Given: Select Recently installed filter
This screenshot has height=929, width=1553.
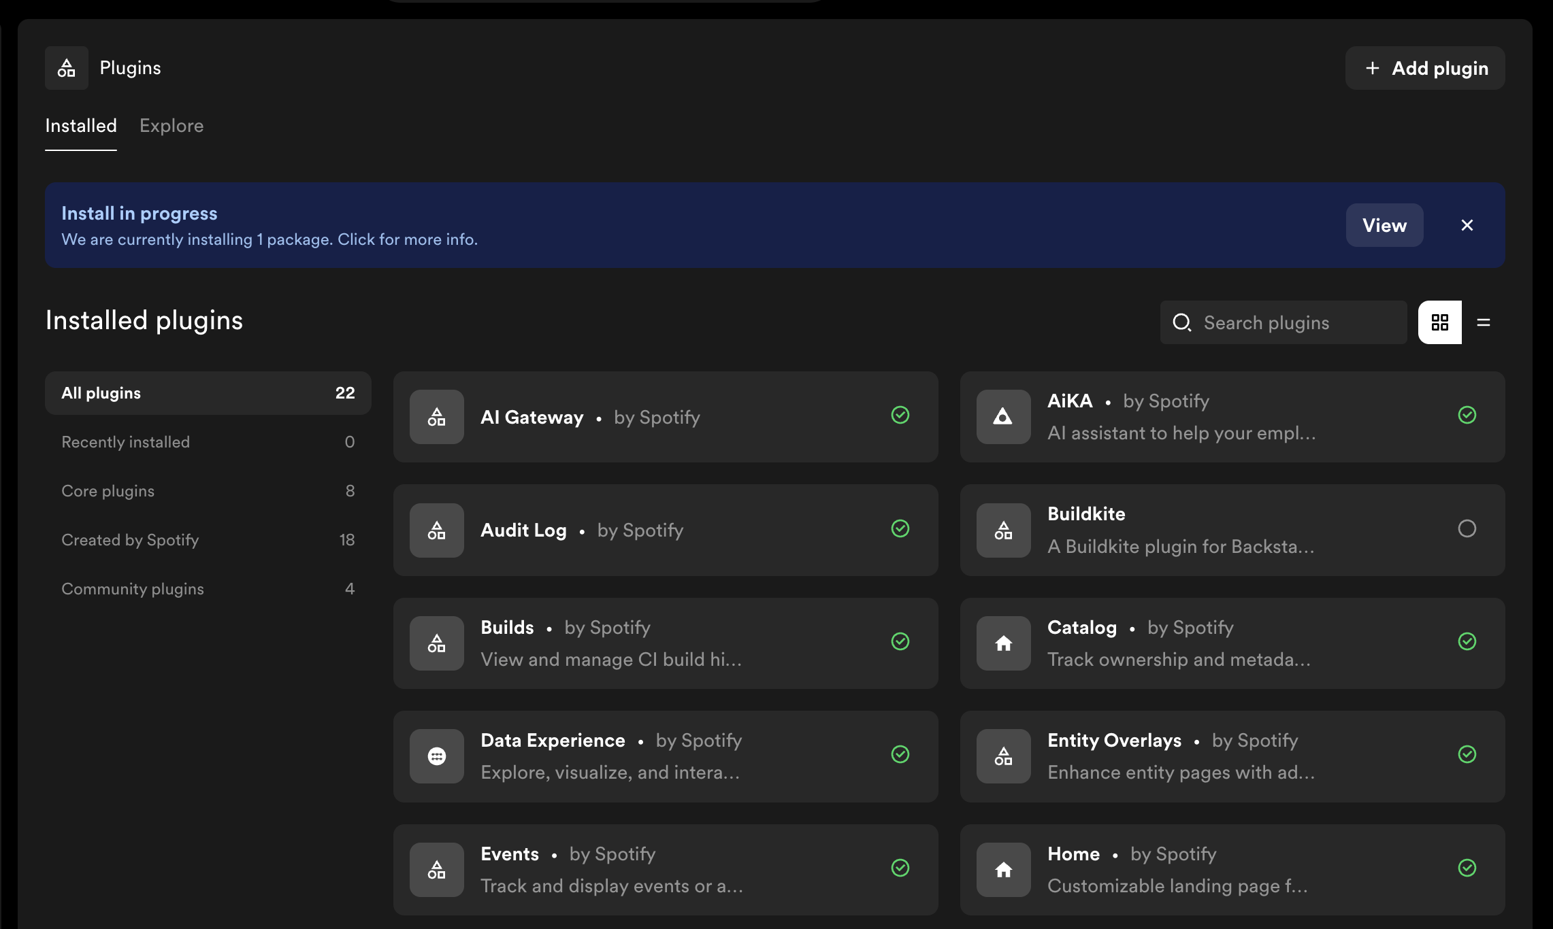Looking at the screenshot, I should point(208,442).
